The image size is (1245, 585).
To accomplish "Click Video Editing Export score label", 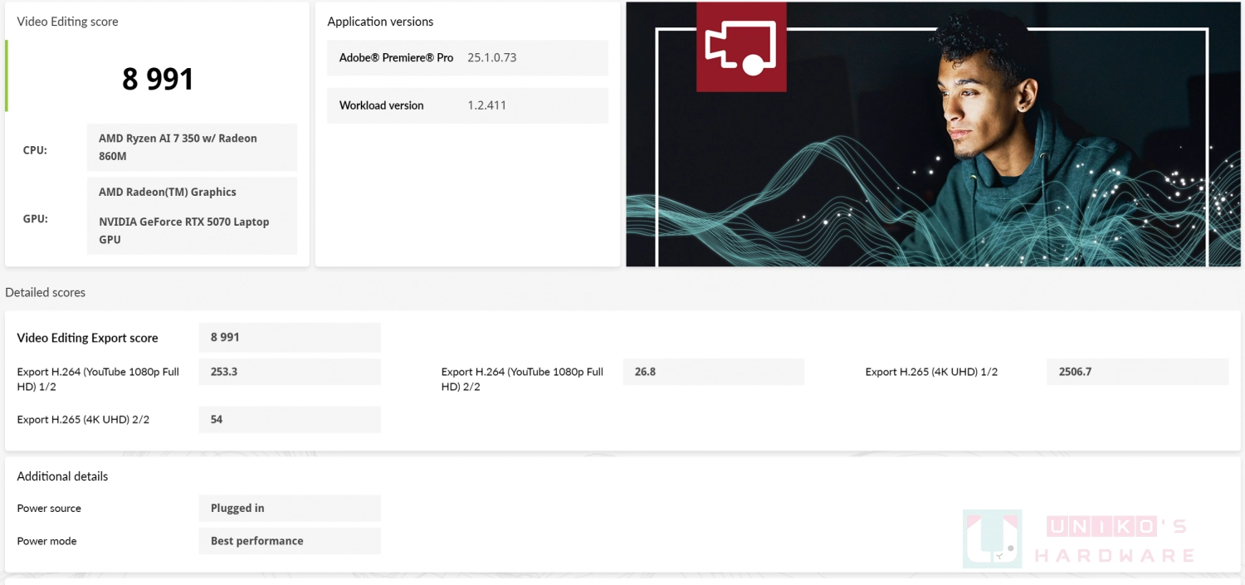I will pyautogui.click(x=87, y=338).
